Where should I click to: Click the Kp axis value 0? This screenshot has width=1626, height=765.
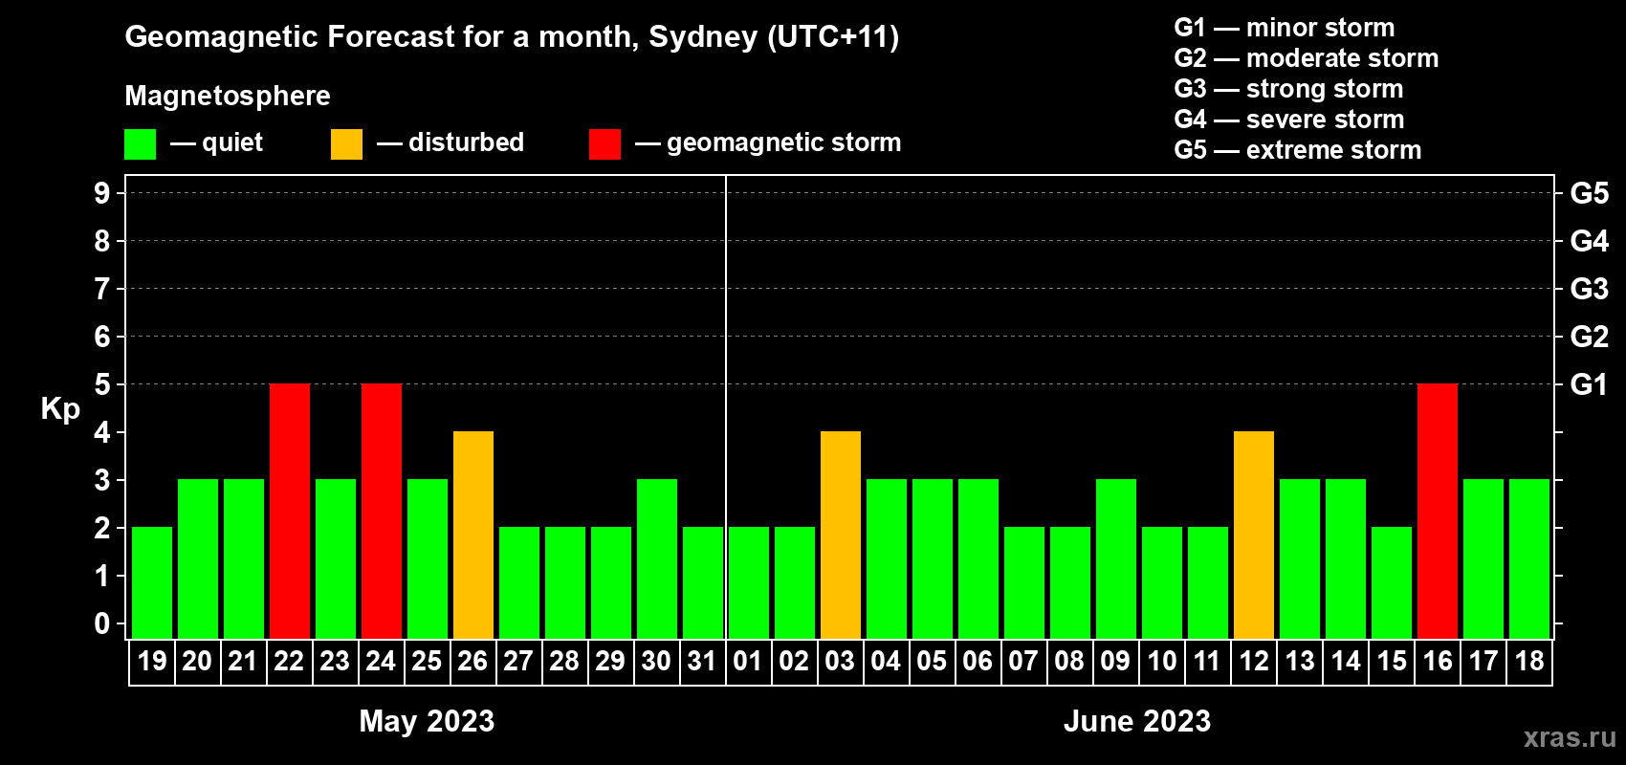[x=102, y=623]
